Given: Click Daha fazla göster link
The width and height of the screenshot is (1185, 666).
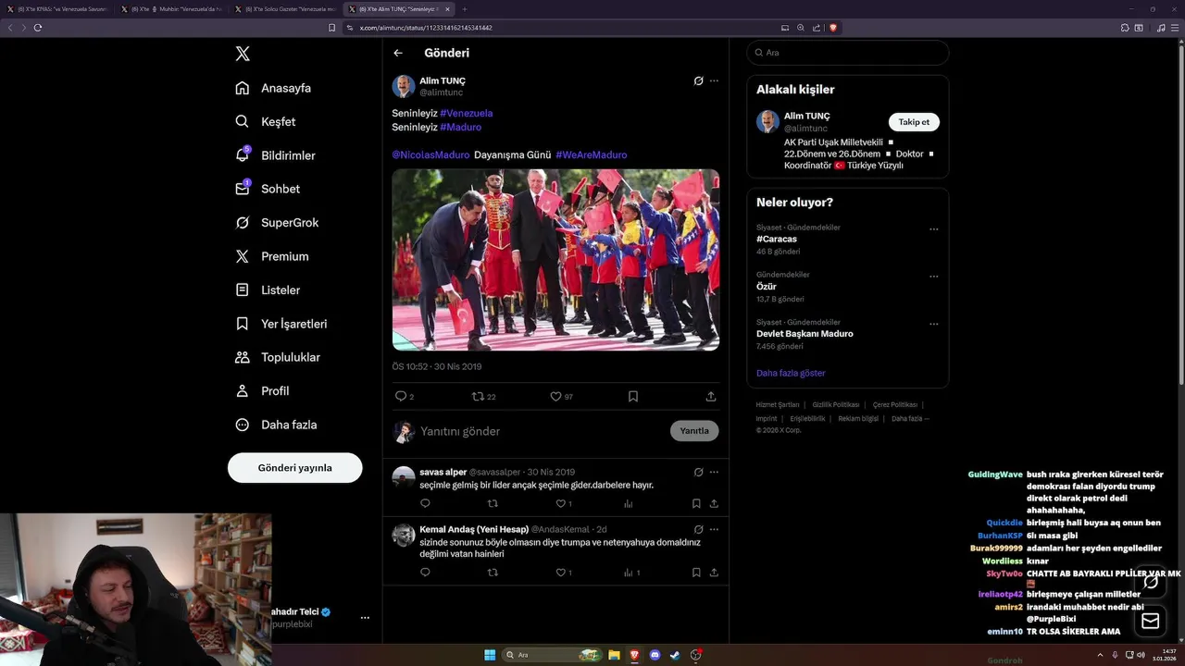Looking at the screenshot, I should tap(791, 373).
